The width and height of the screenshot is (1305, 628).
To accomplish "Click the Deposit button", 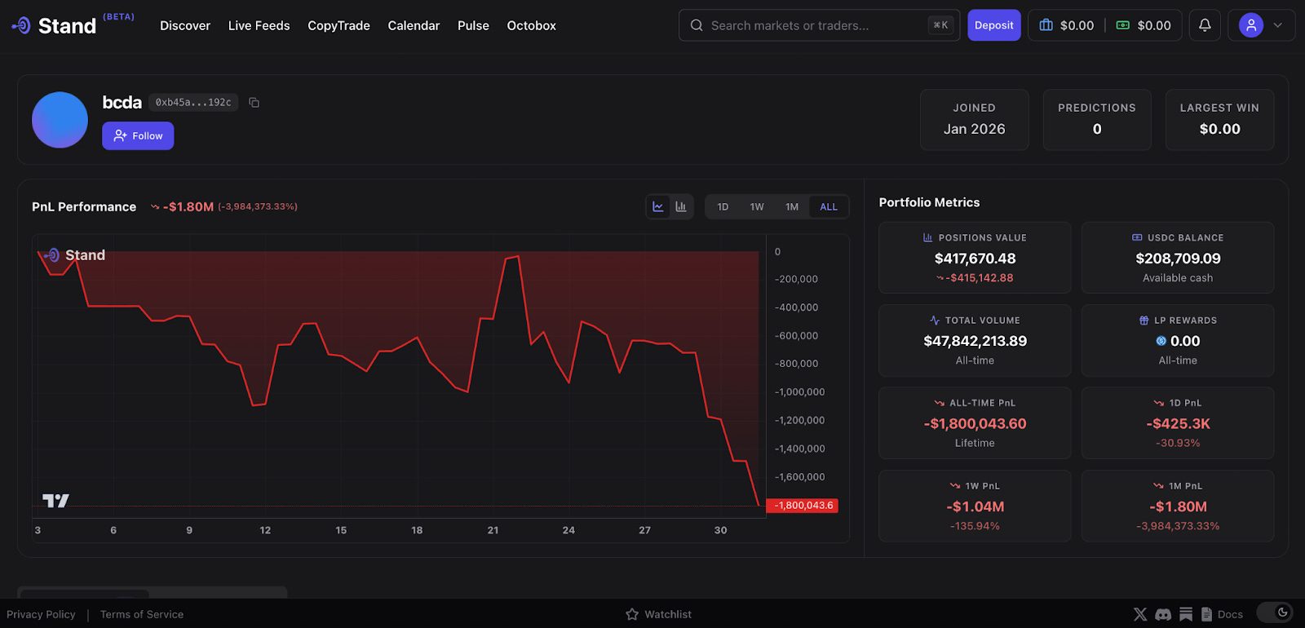I will point(994,25).
